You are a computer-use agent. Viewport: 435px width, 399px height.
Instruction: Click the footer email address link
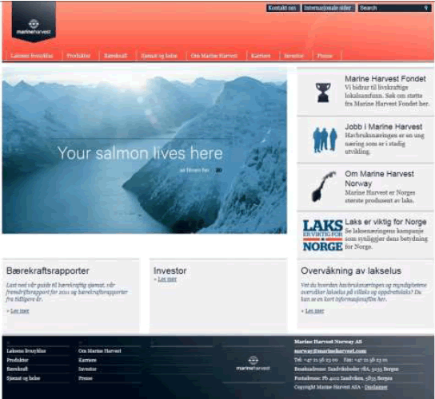pyautogui.click(x=330, y=351)
